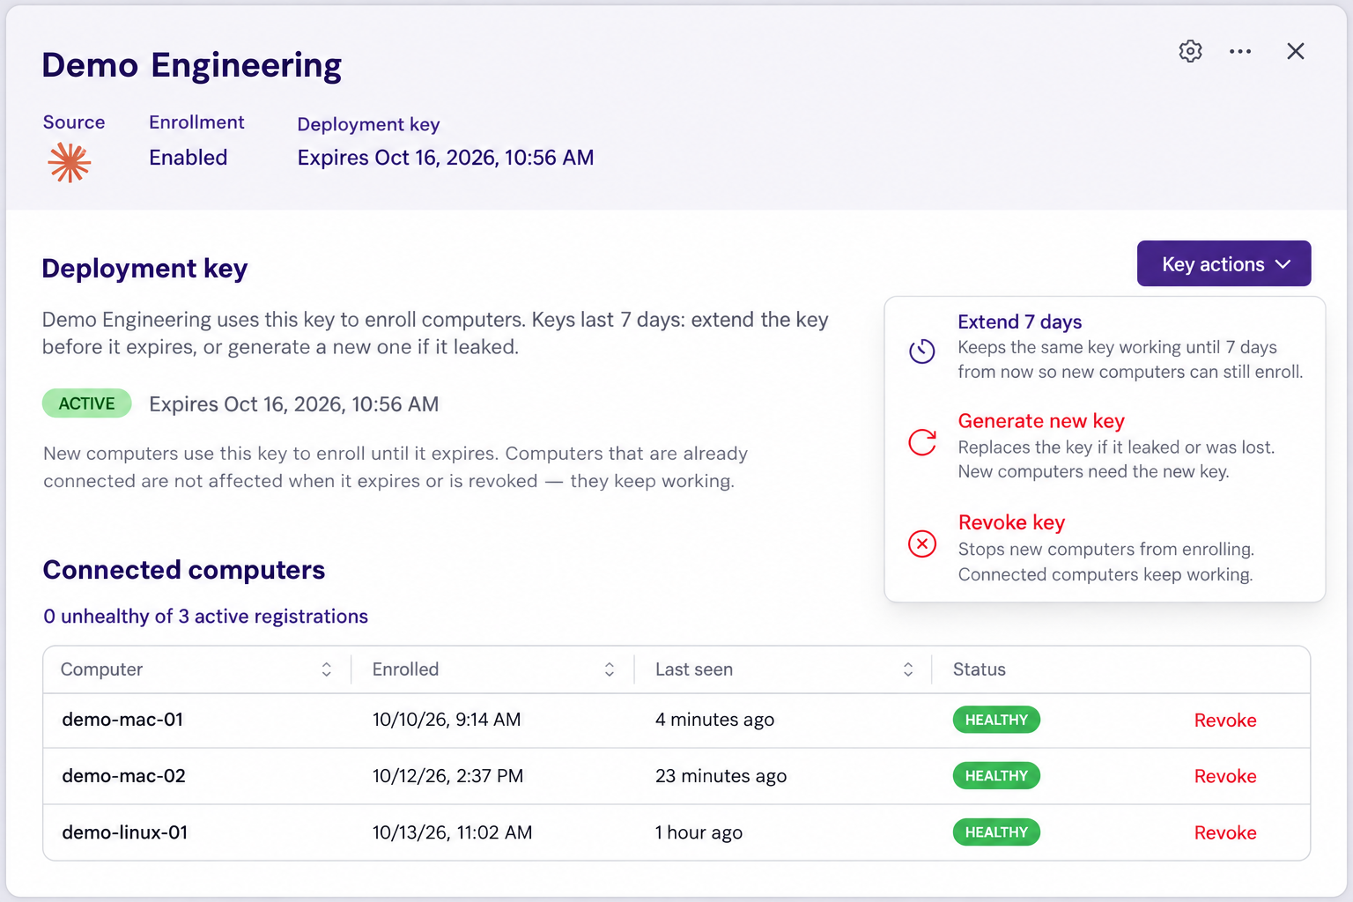Collapse the Key actions dropdown
This screenshot has width=1353, height=902.
(1224, 263)
